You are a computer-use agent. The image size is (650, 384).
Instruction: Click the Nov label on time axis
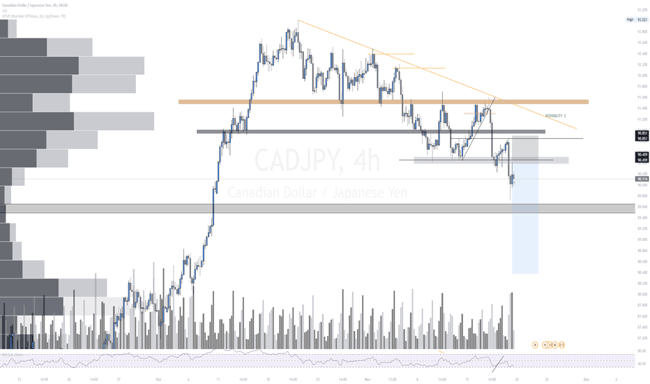click(x=368, y=379)
